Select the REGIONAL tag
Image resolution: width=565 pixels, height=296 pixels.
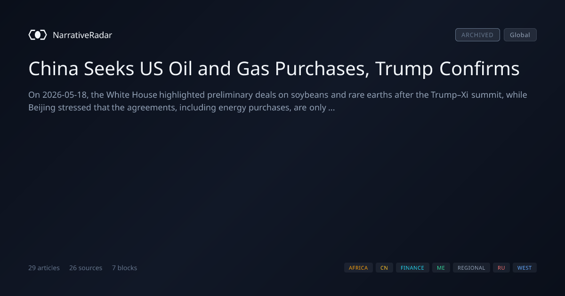coord(471,268)
